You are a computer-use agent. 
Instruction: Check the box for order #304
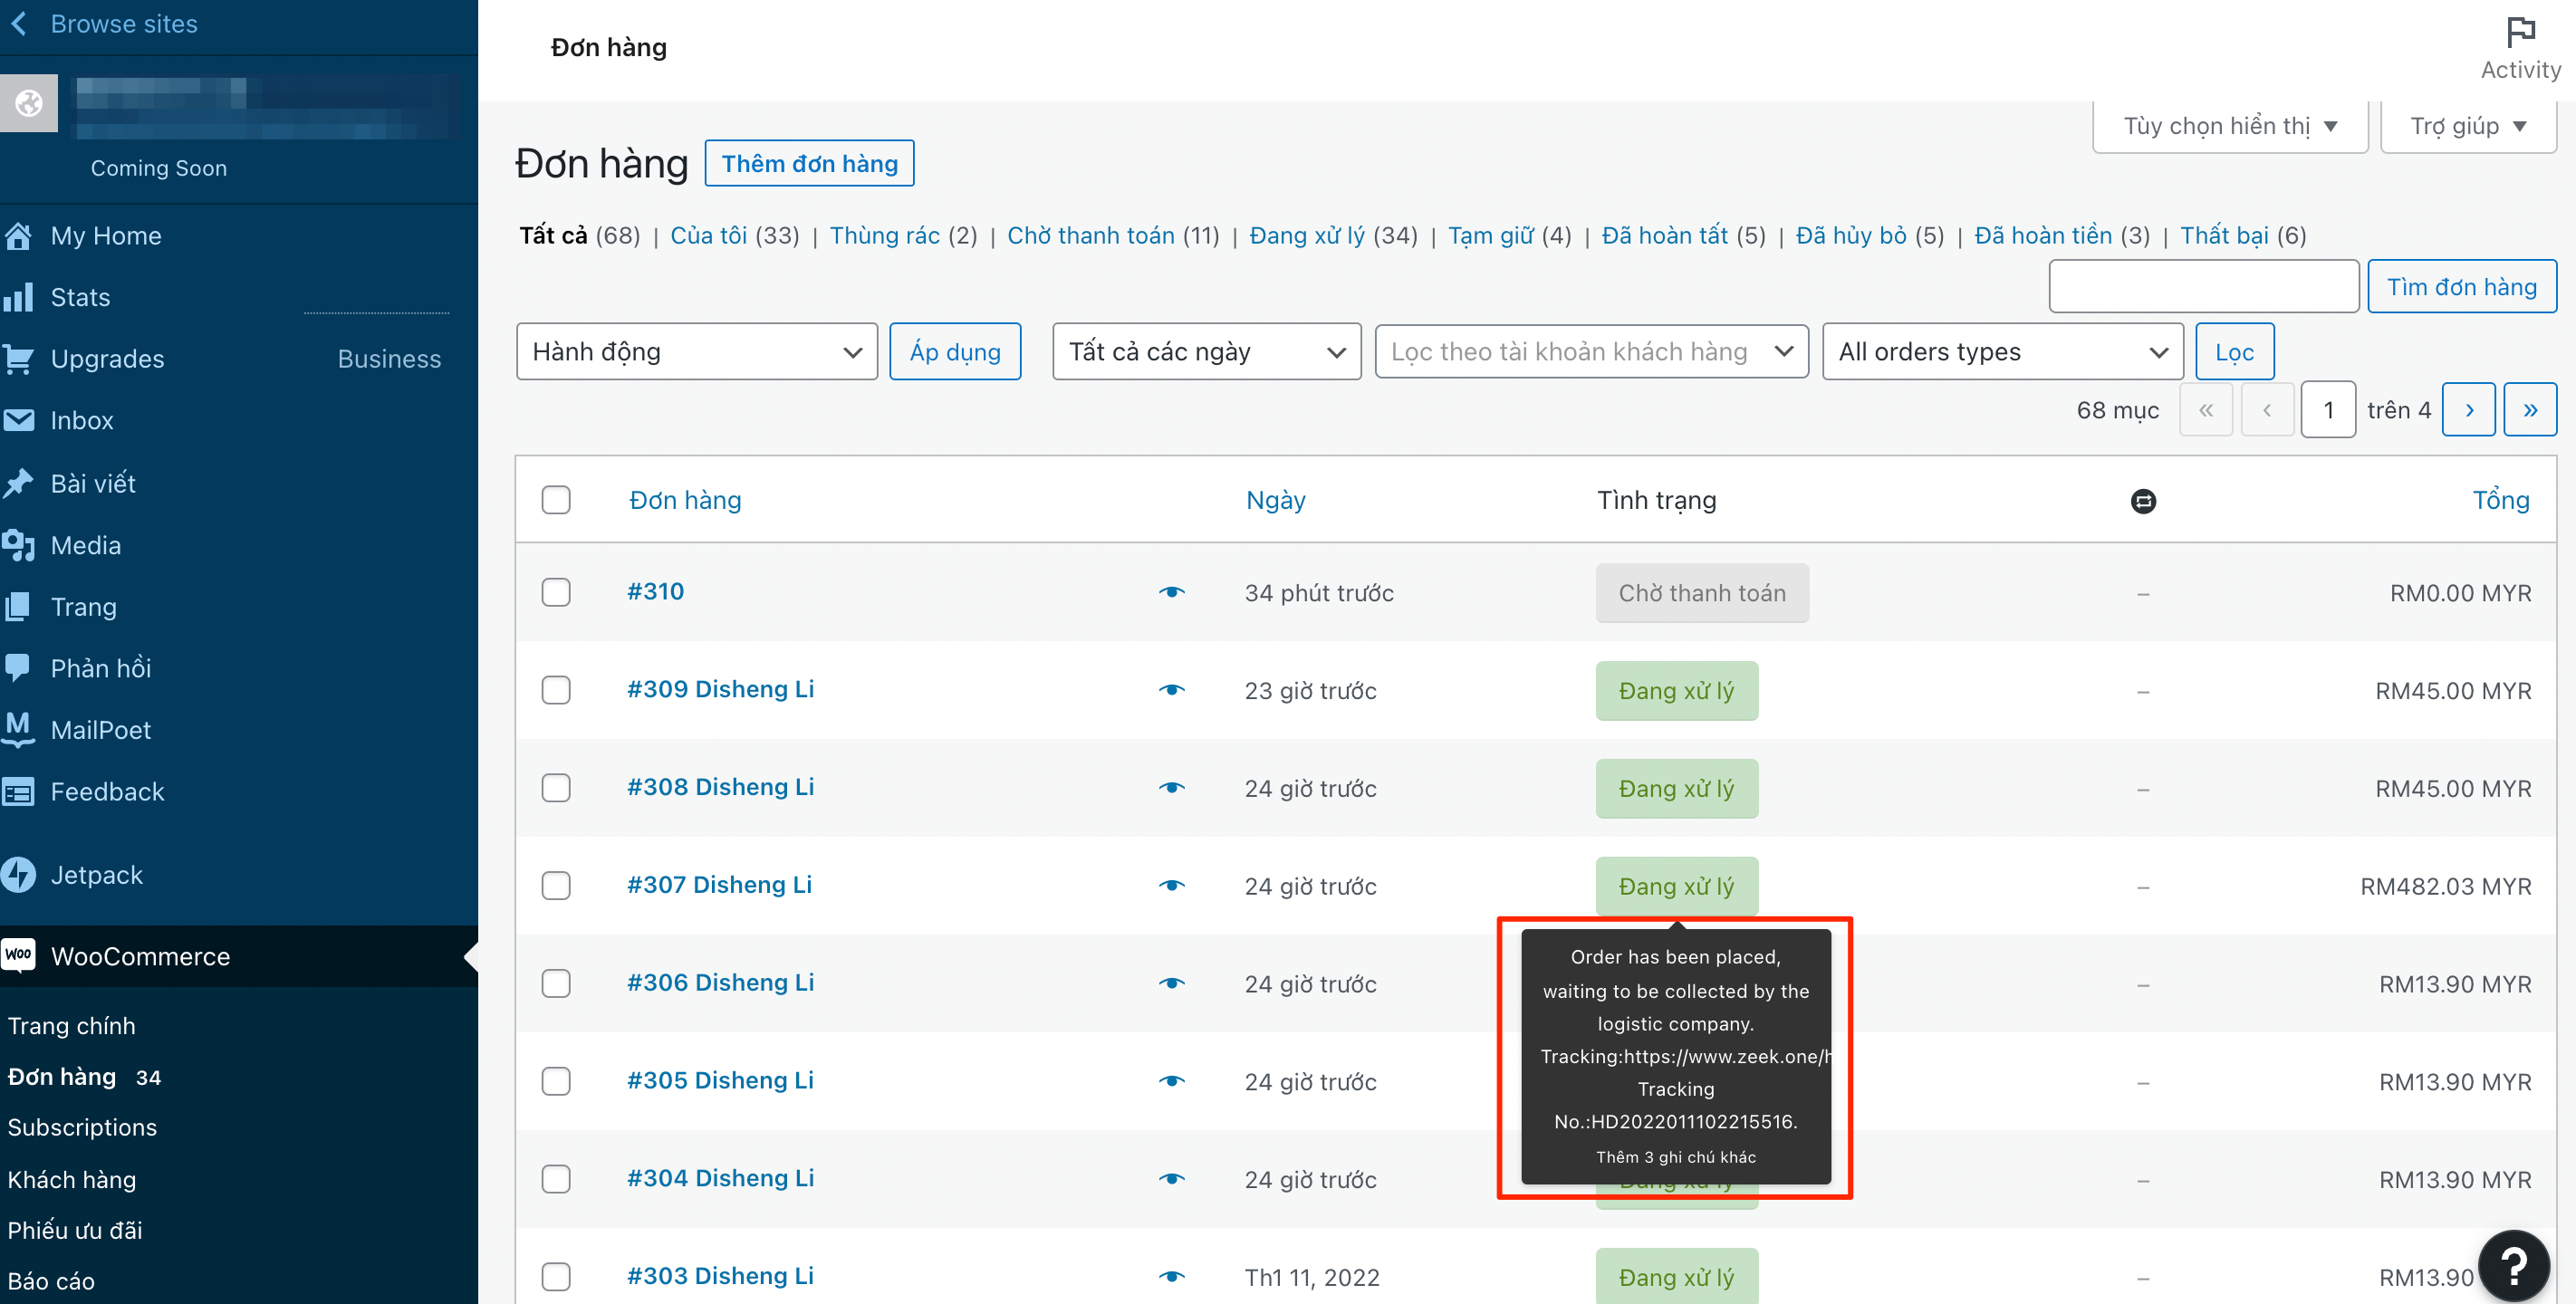pyautogui.click(x=556, y=1179)
